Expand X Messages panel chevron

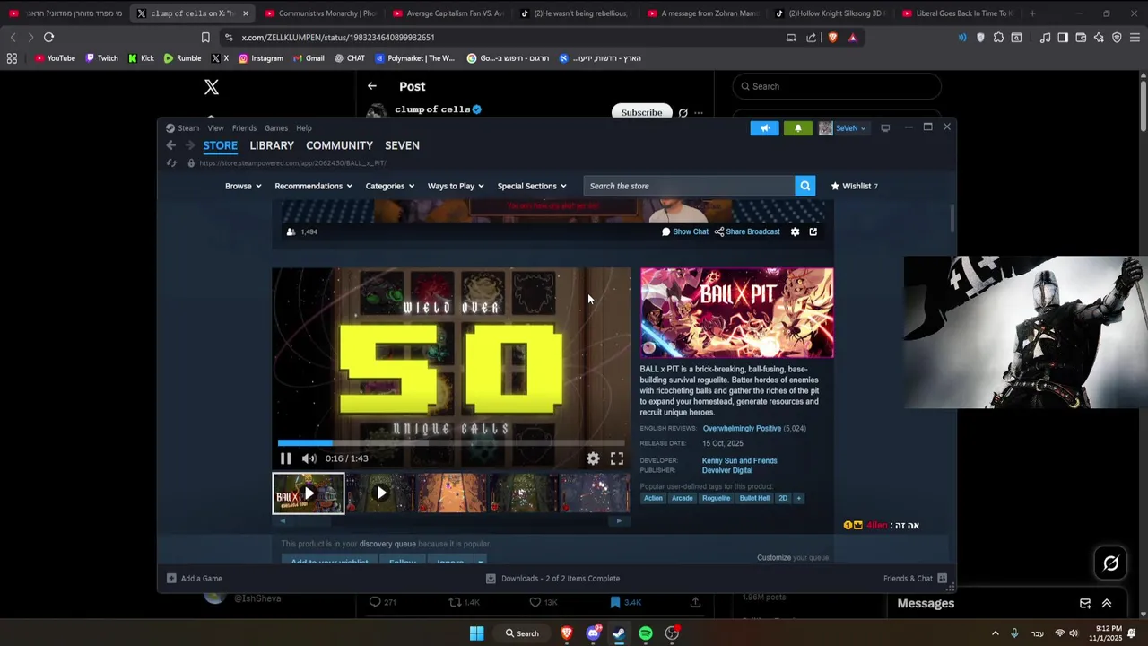[x=1107, y=603]
